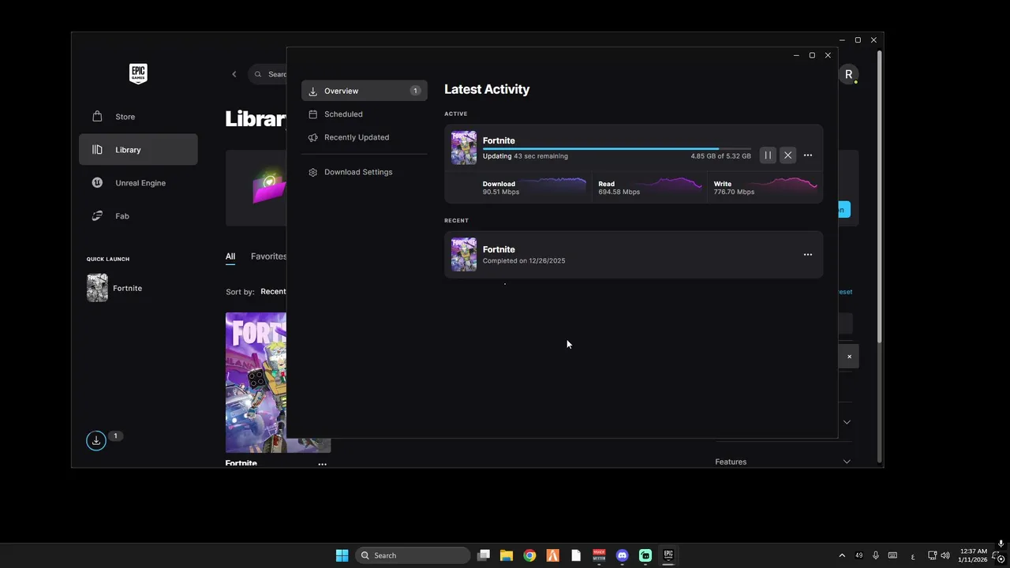This screenshot has width=1010, height=568.
Task: Clear the filter field with X
Action: coord(849,357)
